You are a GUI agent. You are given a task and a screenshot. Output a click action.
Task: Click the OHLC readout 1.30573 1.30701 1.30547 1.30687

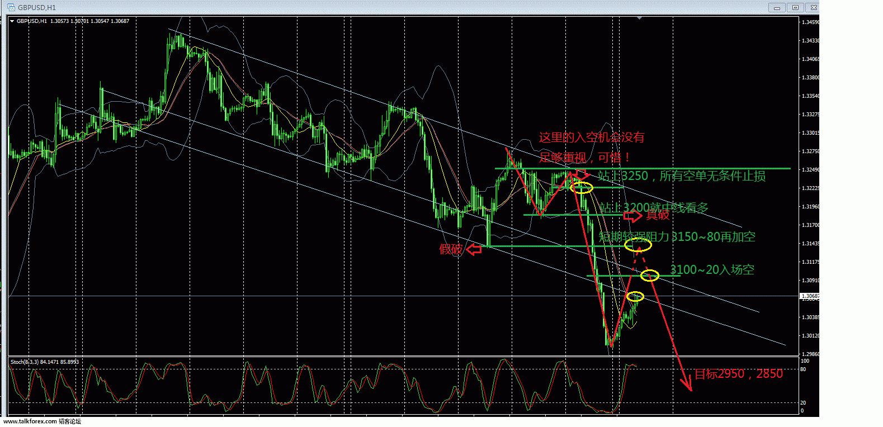pos(89,21)
